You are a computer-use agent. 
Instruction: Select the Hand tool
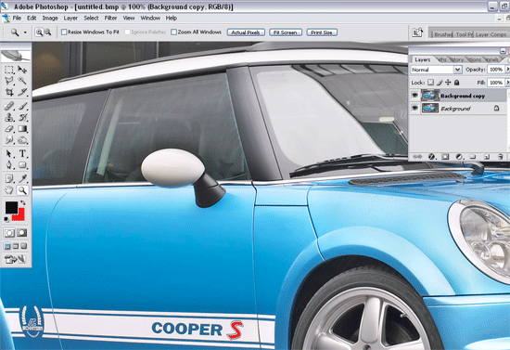tap(9, 190)
